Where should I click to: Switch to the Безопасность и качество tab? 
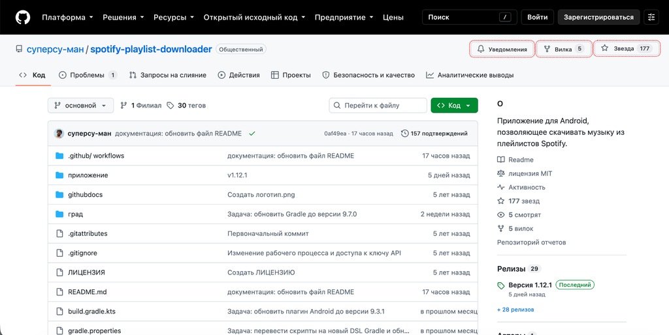pos(368,75)
